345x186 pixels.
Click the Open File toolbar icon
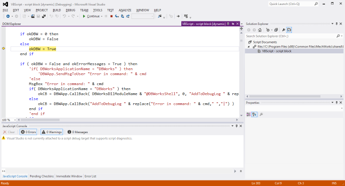point(33,16)
